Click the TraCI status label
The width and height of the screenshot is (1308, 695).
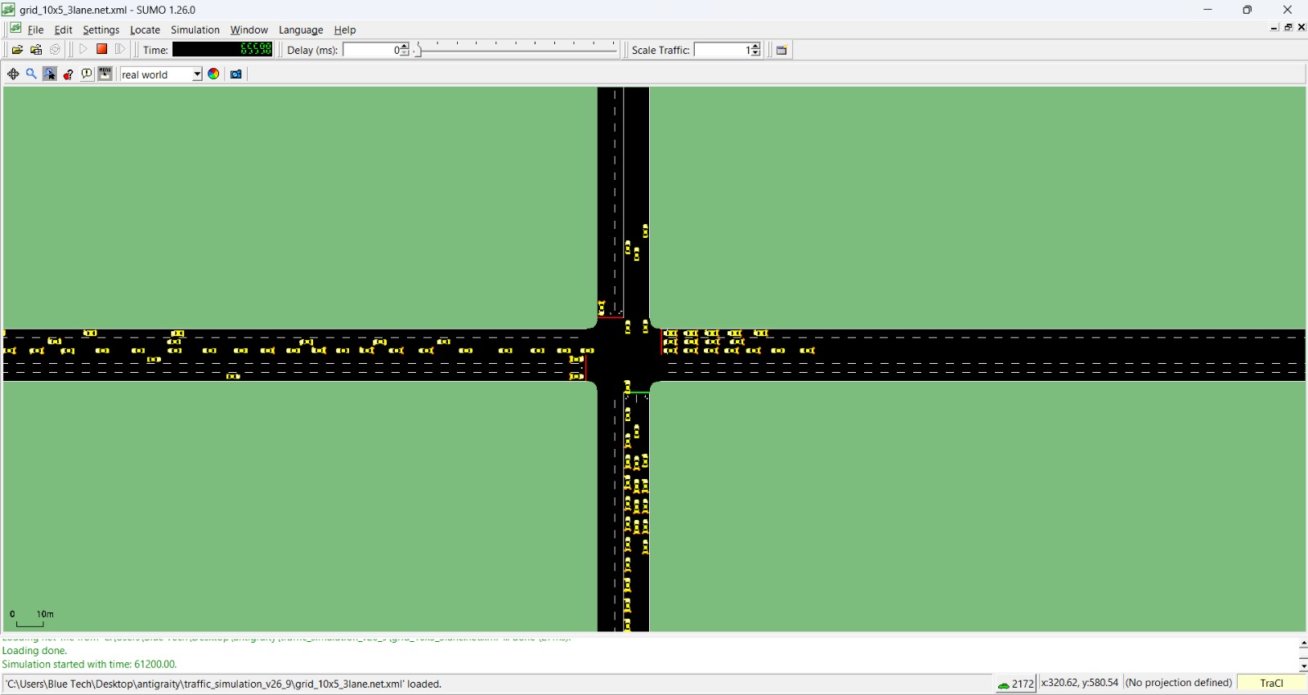click(x=1271, y=683)
